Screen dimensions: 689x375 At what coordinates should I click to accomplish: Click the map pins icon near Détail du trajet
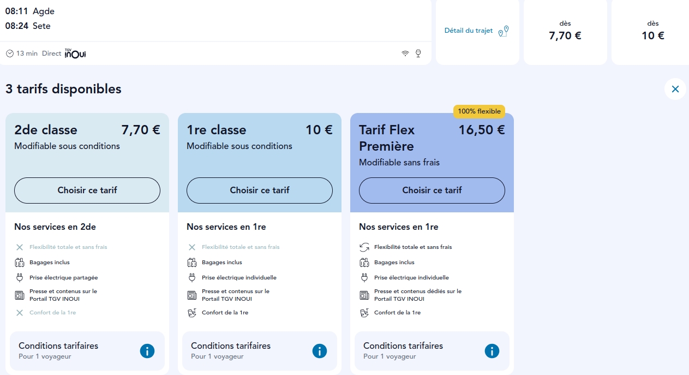click(x=503, y=31)
